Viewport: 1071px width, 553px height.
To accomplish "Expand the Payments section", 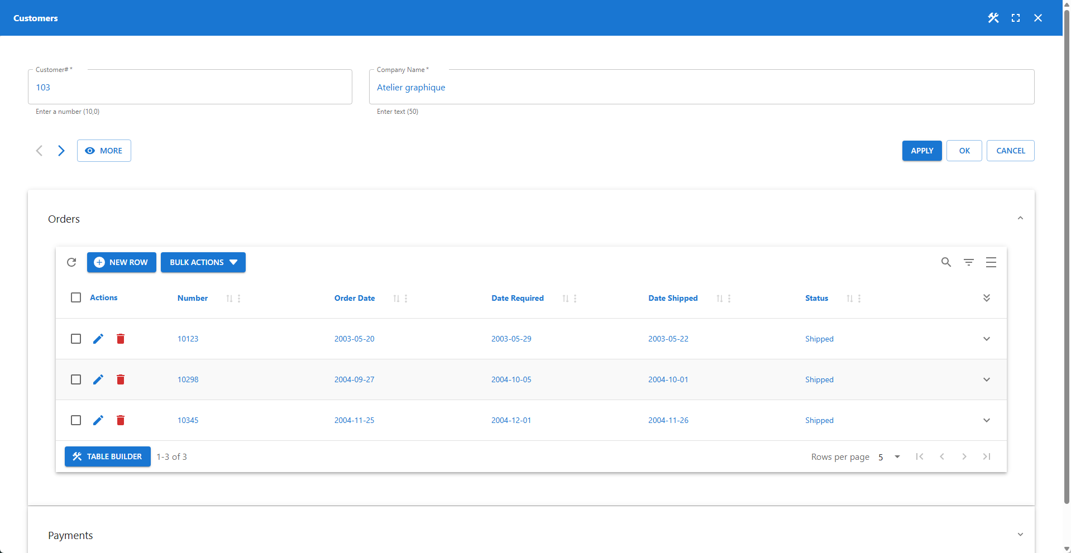I will pos(1020,534).
